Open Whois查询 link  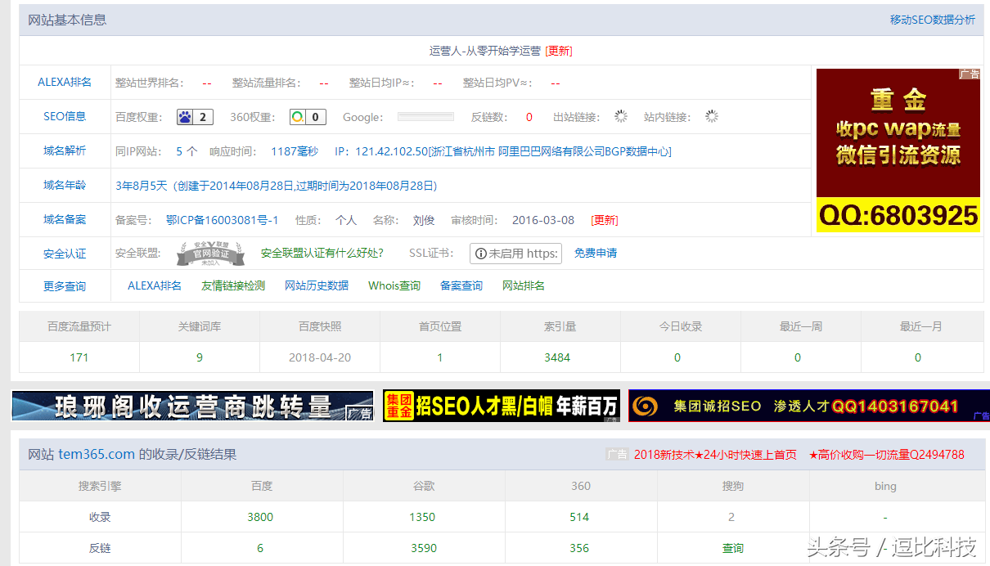(394, 285)
